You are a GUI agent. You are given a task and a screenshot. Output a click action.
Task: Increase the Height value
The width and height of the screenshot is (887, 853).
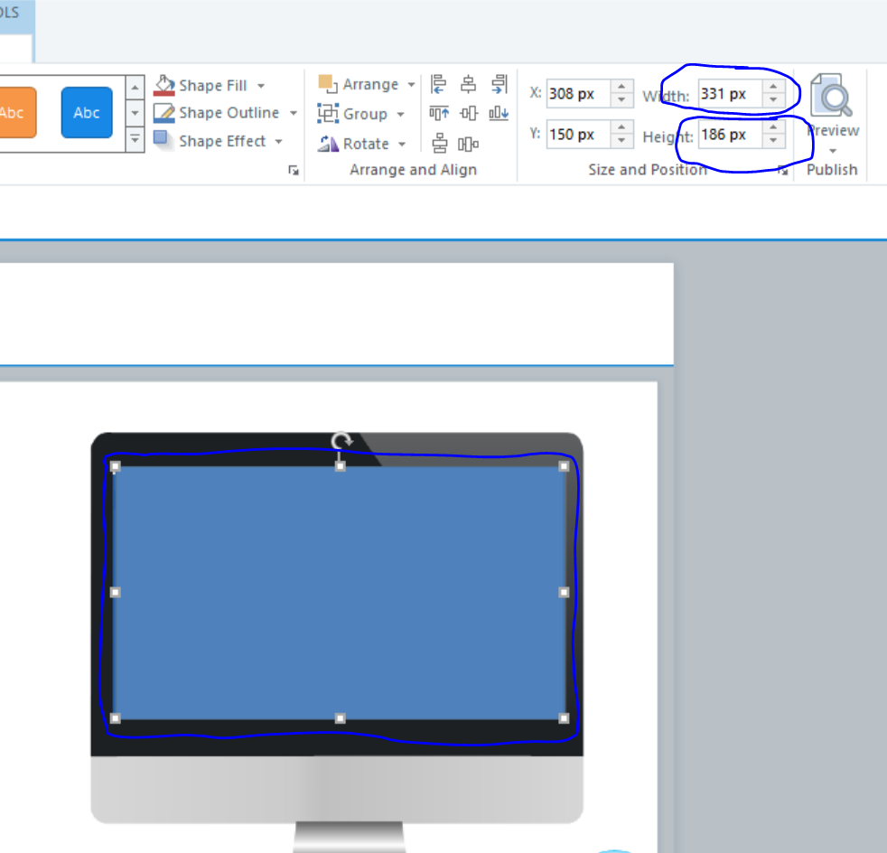coord(773,127)
